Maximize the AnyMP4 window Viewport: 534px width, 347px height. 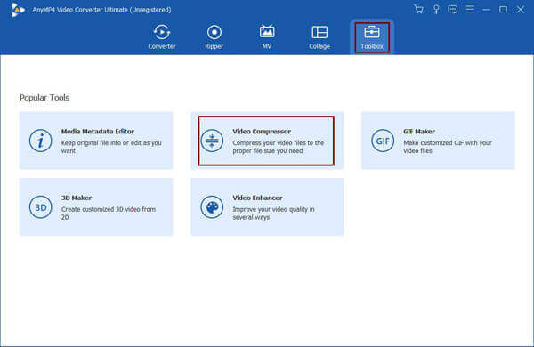504,10
